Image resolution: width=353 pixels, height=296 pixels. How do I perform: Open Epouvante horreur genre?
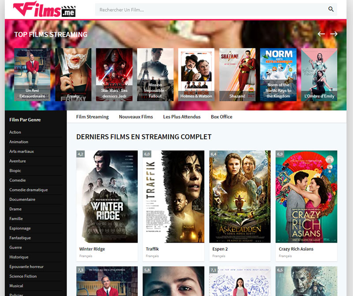[x=26, y=266]
